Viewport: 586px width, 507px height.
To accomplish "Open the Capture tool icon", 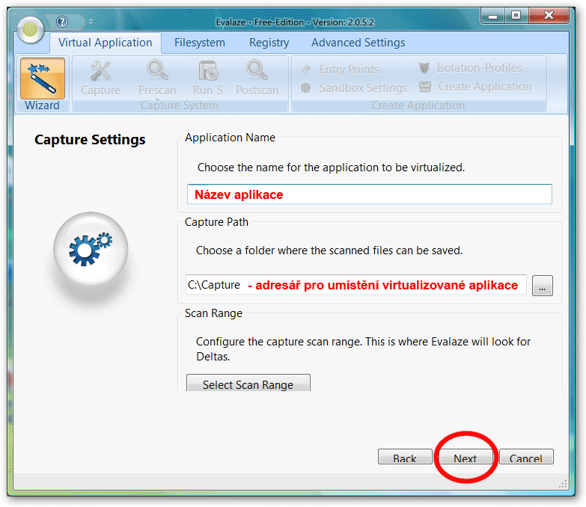I will pyautogui.click(x=100, y=79).
